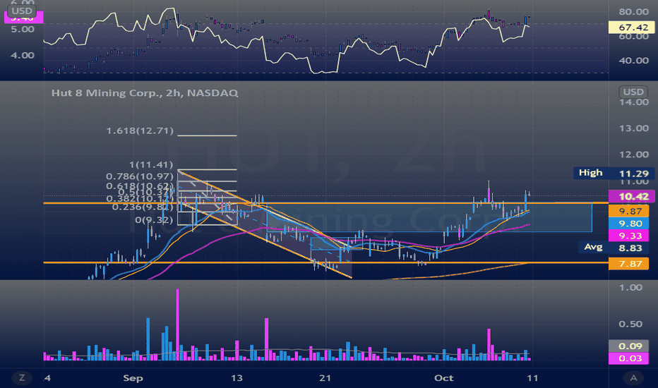The image size is (658, 388).
Task: Select the 1.618(12.71) Fibonacci level label
Action: tap(140, 131)
